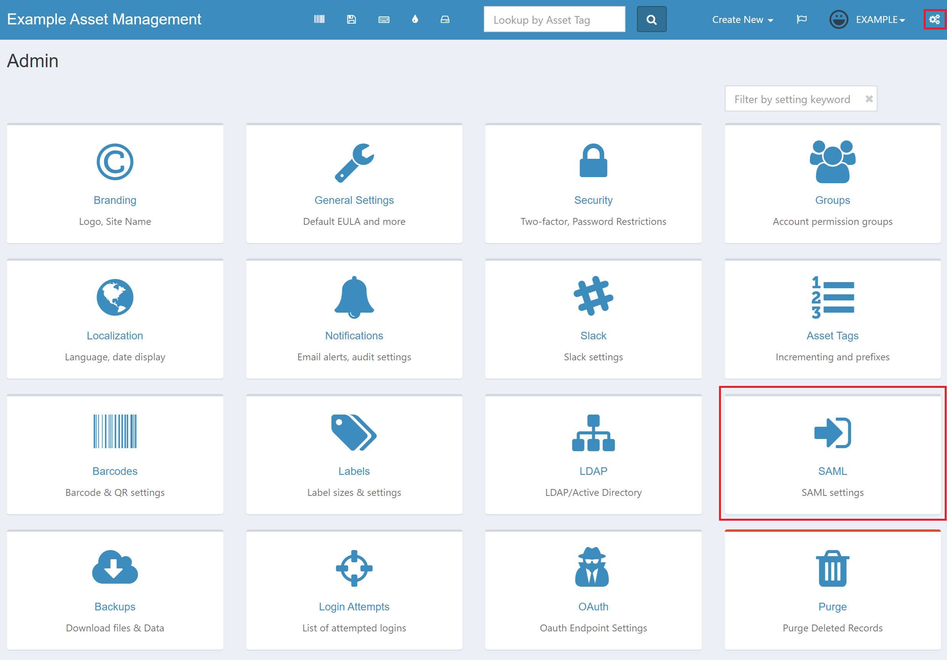
Task: Click the barcode Assets icon in navbar
Action: tap(319, 19)
